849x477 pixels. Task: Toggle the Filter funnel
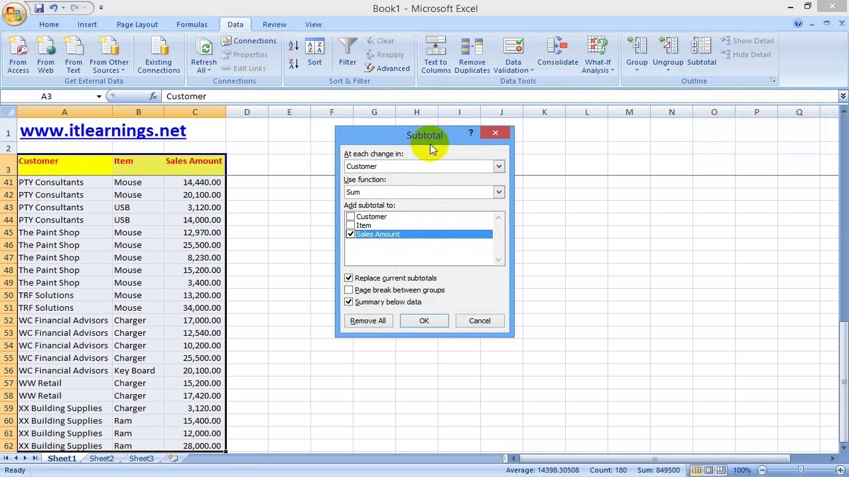[x=348, y=53]
